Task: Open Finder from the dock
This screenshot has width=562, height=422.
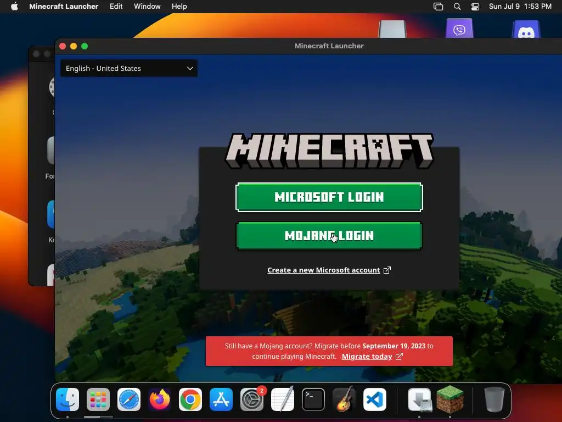Action: 68,399
